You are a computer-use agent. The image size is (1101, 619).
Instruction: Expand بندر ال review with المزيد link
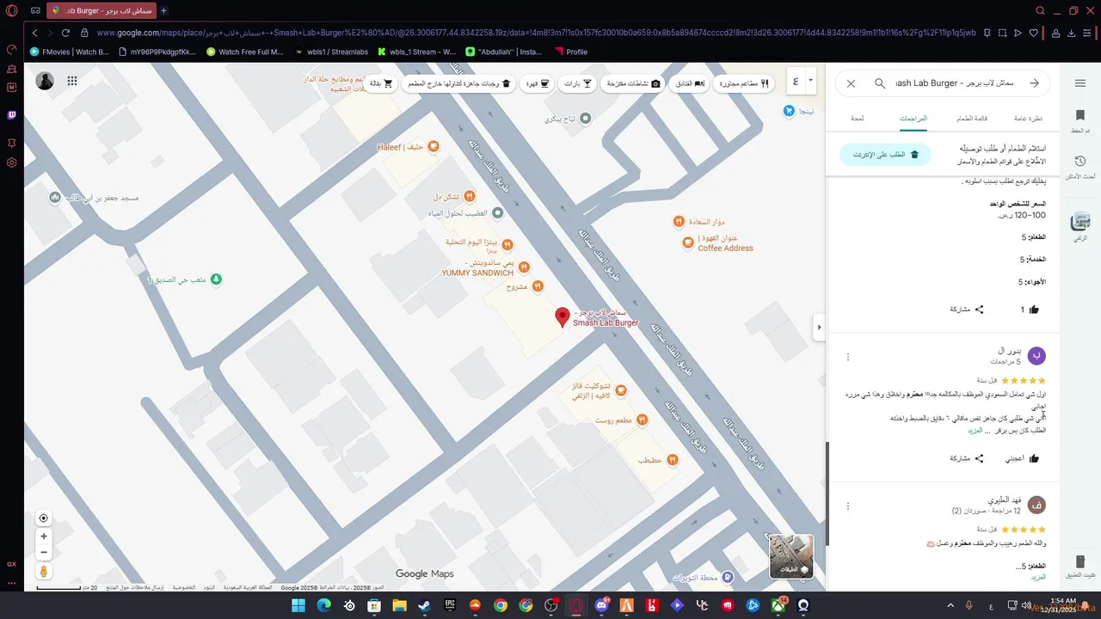[x=975, y=430]
